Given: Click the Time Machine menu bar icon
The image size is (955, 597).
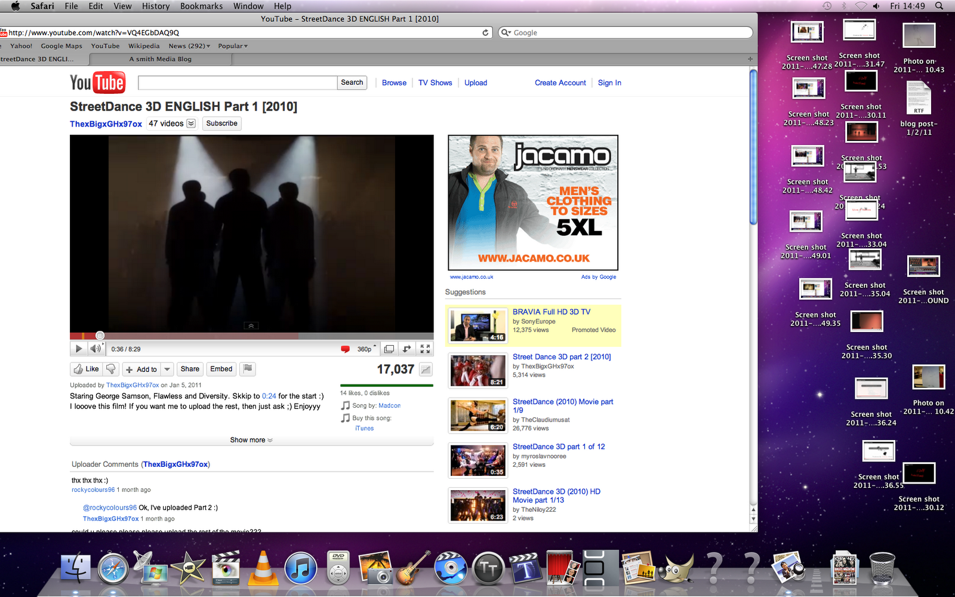Looking at the screenshot, I should coord(827,6).
